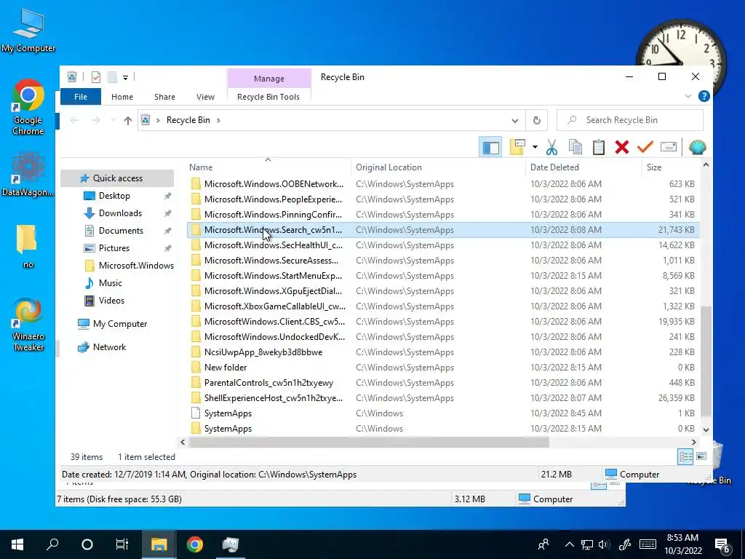745x559 pixels.
Task: Select the New folder row
Action: coord(443,368)
